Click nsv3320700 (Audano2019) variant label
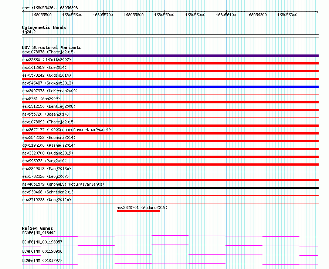 48,153
